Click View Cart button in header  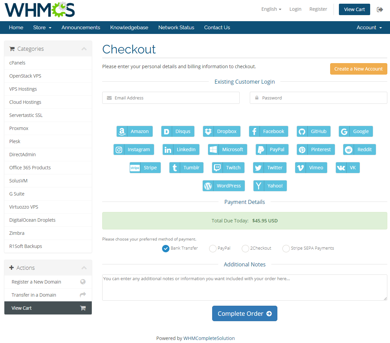tap(354, 9)
